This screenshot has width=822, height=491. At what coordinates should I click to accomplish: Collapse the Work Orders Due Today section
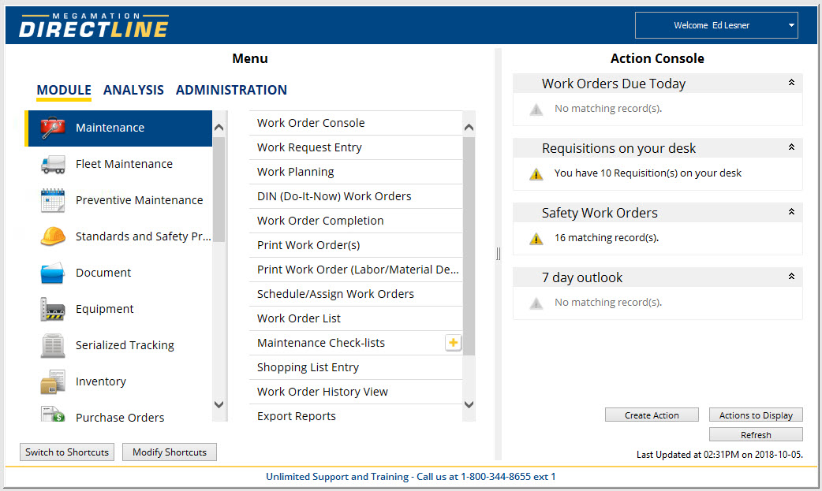(x=791, y=83)
